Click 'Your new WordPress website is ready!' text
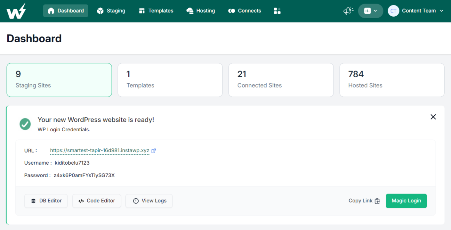Viewport: 451px width, 230px height. (96, 120)
